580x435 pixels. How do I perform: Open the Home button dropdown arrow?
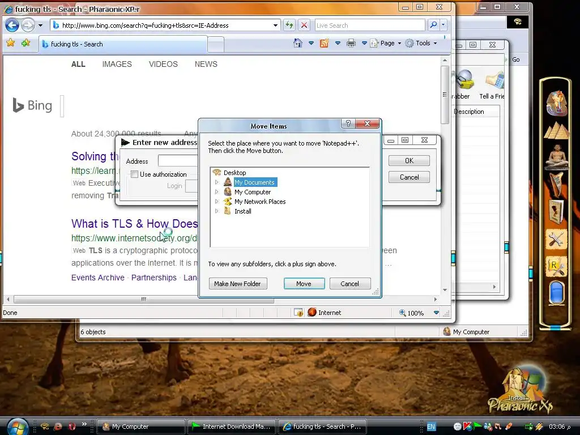pos(311,43)
